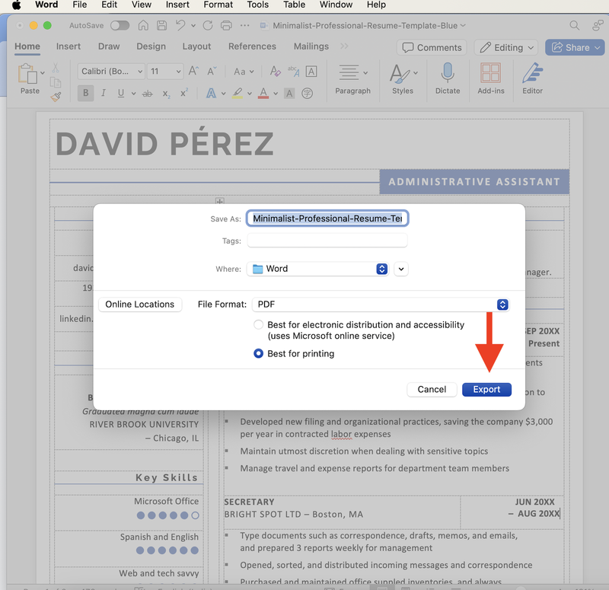Click the superscript icon
The image size is (609, 590).
pos(183,93)
